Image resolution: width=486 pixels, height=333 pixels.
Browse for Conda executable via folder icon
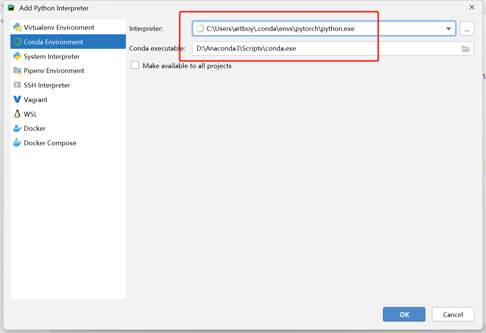click(x=466, y=49)
